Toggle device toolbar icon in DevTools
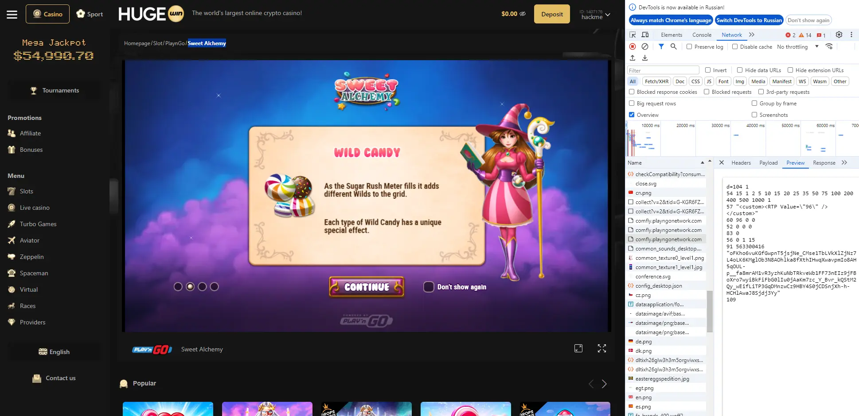 tap(645, 35)
